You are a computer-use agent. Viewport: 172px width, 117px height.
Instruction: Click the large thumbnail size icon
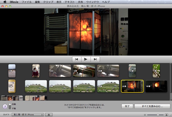click(167, 115)
